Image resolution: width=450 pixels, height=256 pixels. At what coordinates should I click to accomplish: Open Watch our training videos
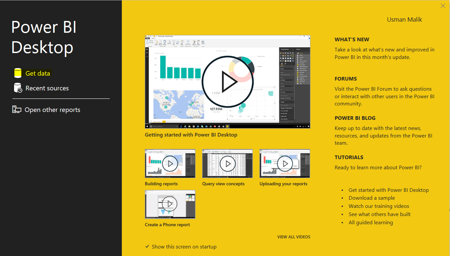pyautogui.click(x=379, y=206)
